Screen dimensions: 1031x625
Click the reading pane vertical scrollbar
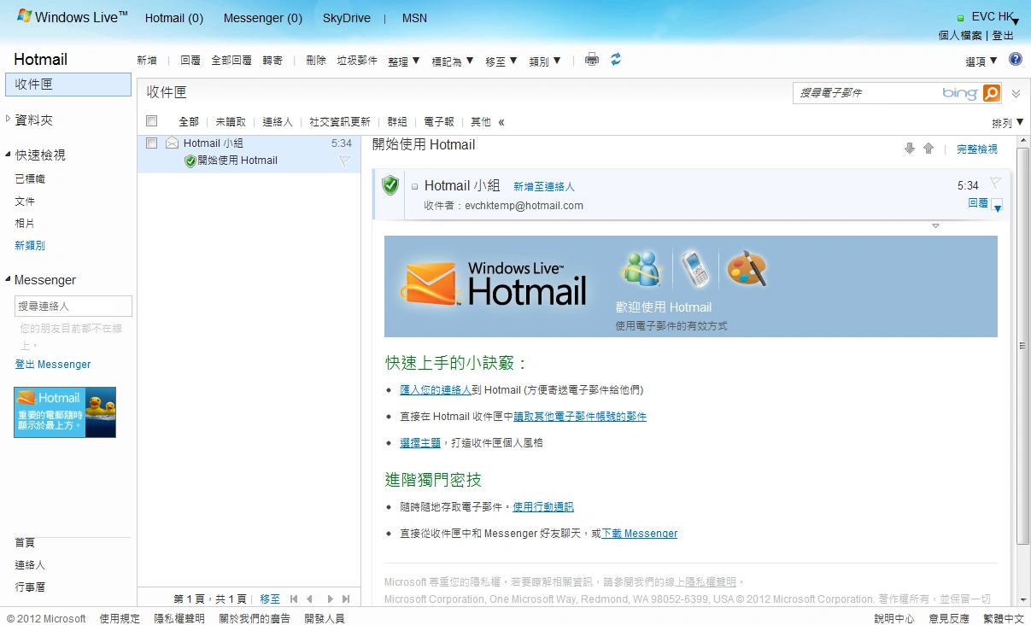point(1022,346)
